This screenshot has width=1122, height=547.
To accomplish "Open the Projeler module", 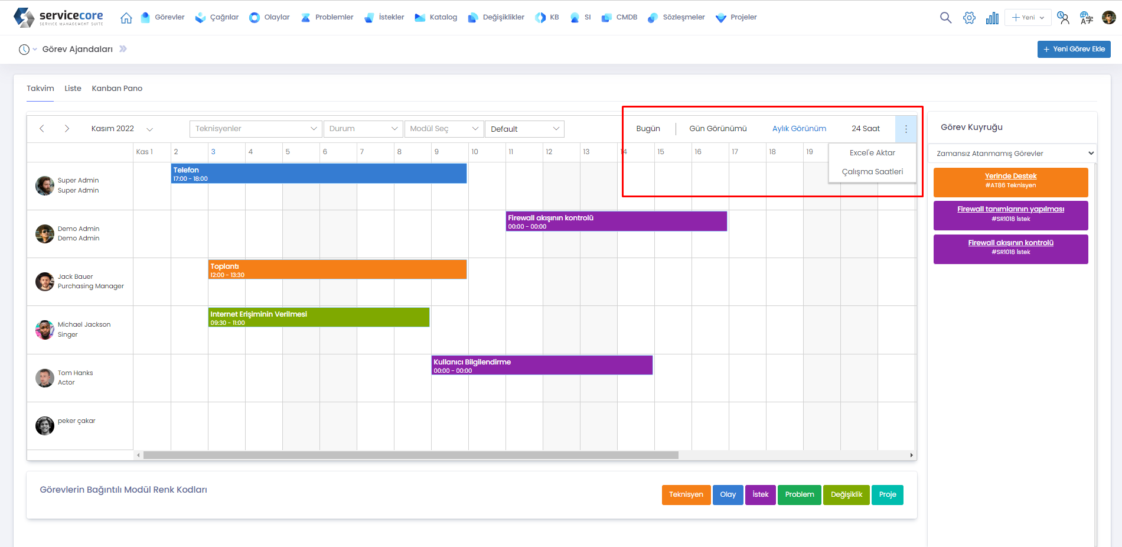I will (736, 17).
